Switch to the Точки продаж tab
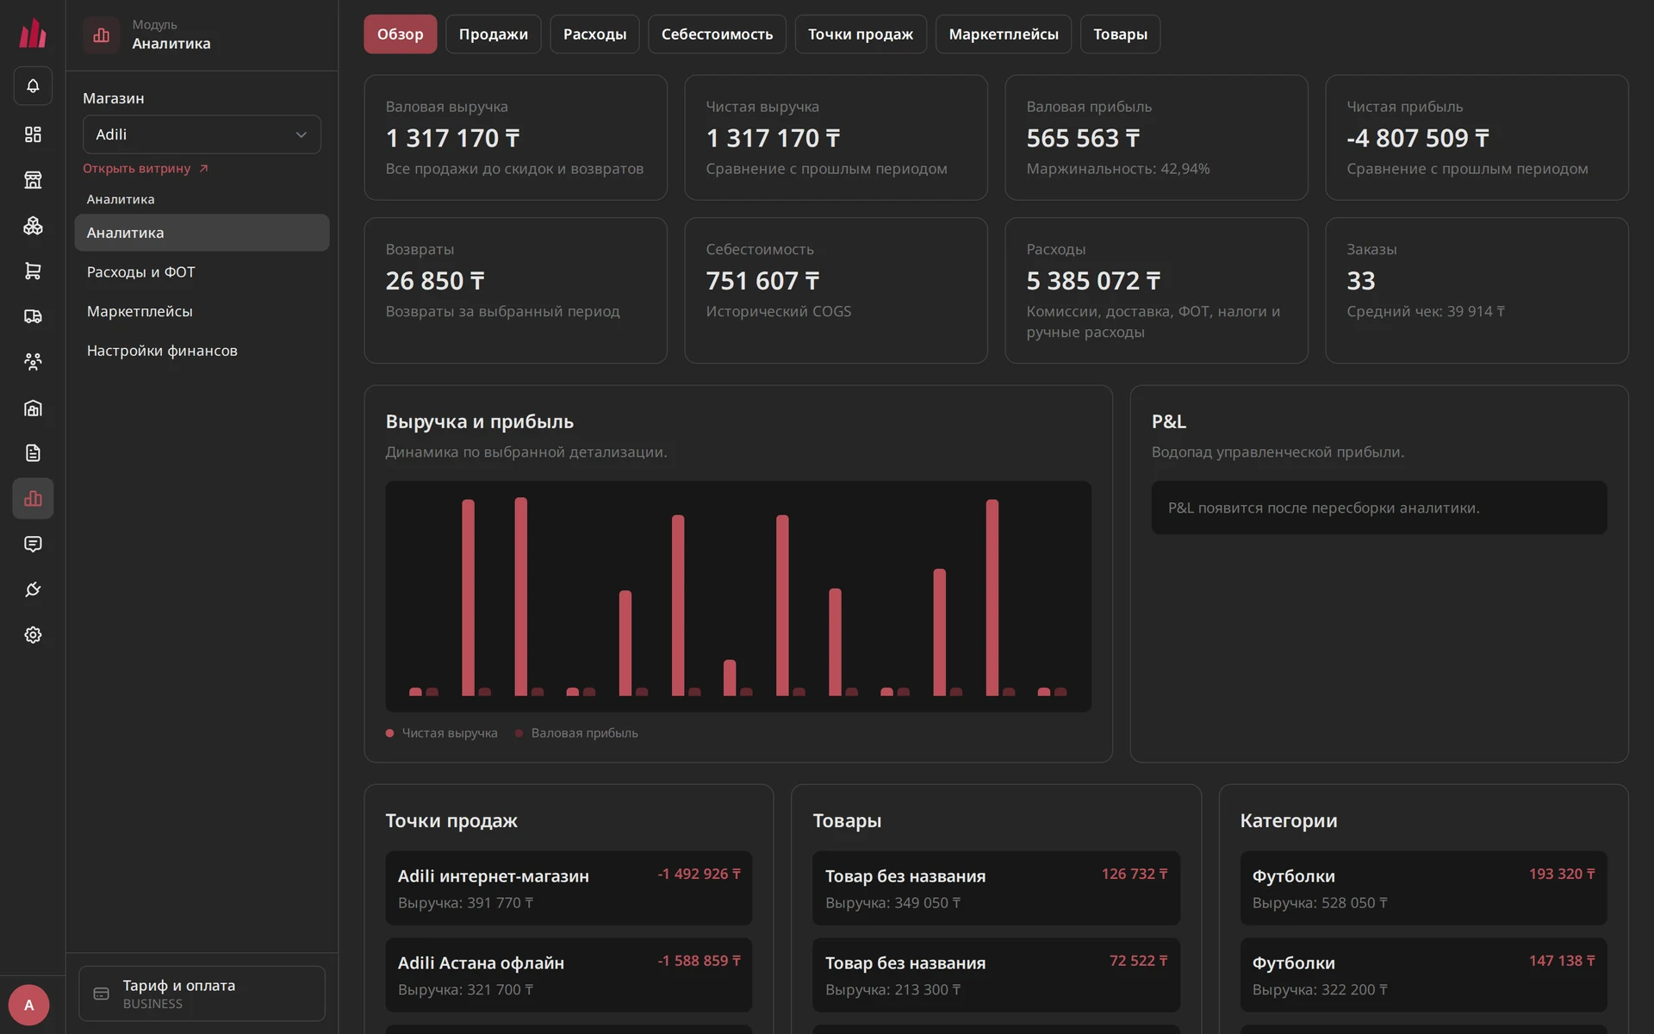 tap(861, 34)
